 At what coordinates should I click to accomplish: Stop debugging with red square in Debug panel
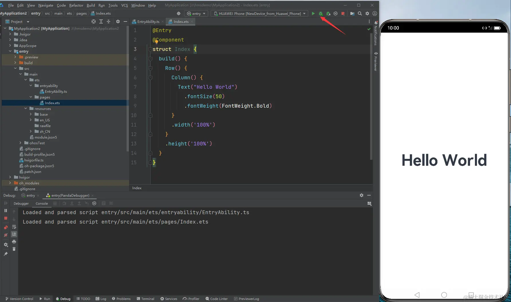[x=6, y=218]
